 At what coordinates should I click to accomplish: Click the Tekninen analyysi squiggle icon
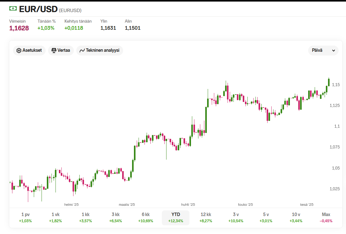tap(82, 51)
